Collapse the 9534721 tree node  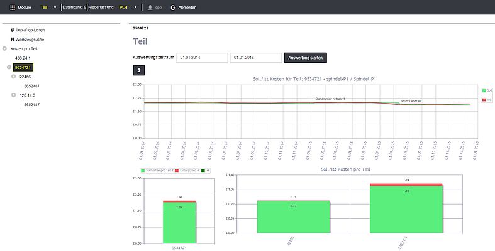(x=9, y=67)
